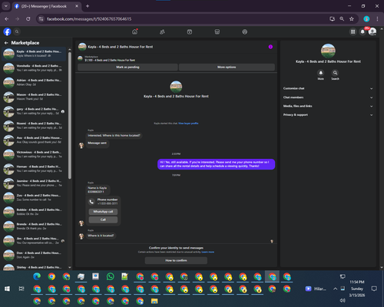Expand the Customize chat section

328,88
